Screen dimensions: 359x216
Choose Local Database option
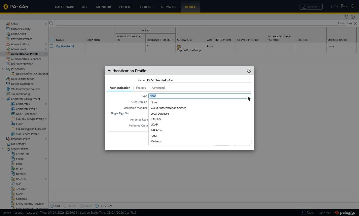199,114
